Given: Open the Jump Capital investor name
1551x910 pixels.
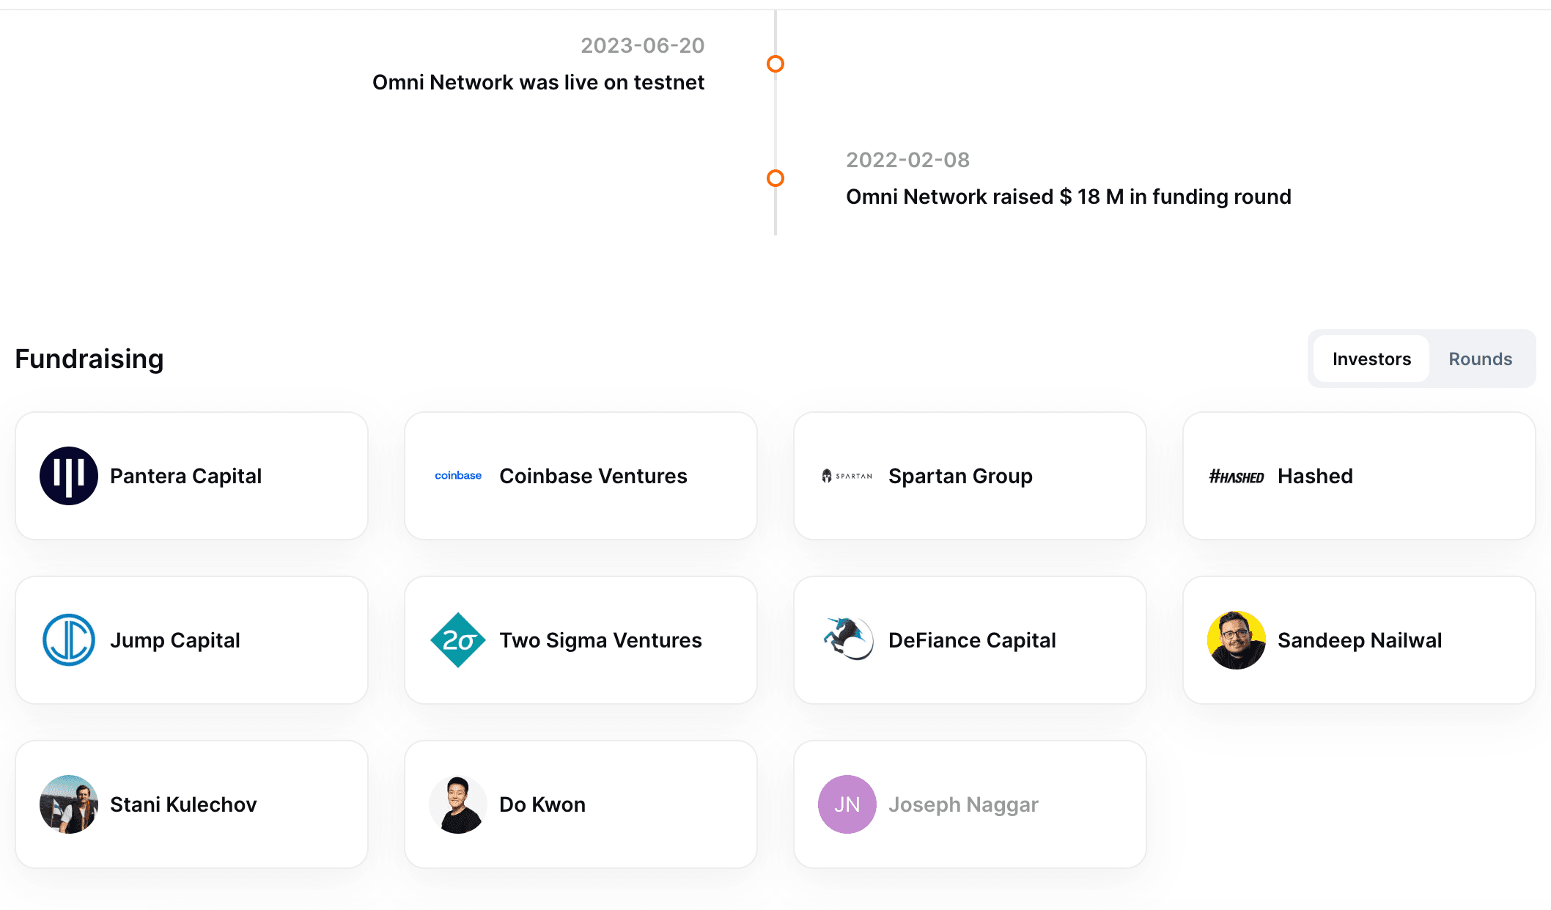Looking at the screenshot, I should (174, 640).
